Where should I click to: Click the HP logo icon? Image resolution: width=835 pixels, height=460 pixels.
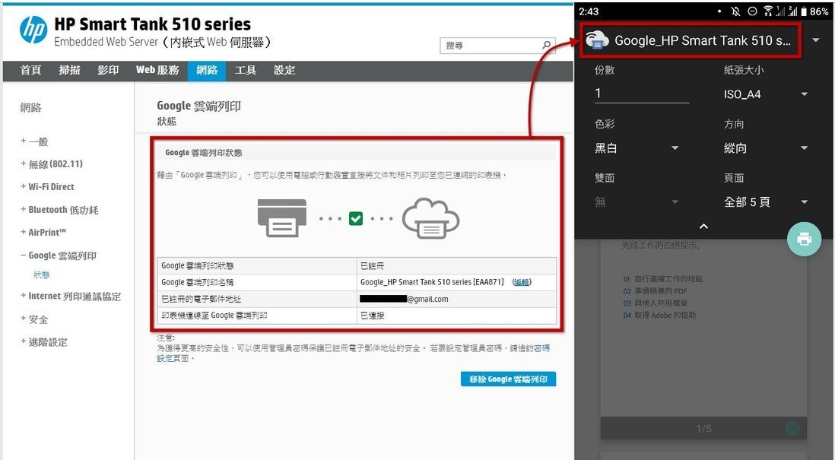pyautogui.click(x=33, y=30)
